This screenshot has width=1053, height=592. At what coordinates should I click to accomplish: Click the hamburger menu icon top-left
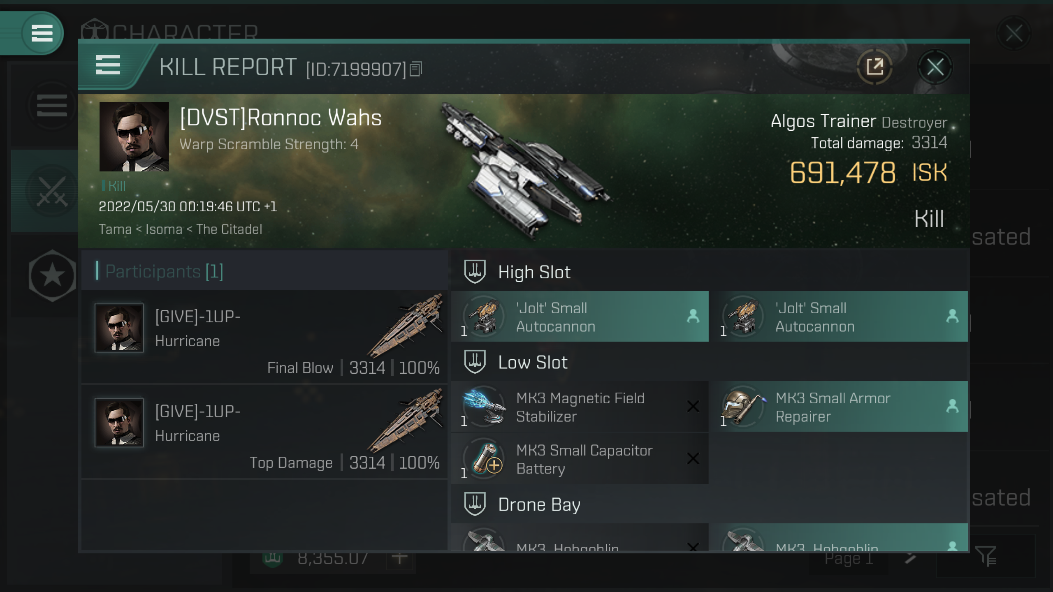(x=41, y=32)
